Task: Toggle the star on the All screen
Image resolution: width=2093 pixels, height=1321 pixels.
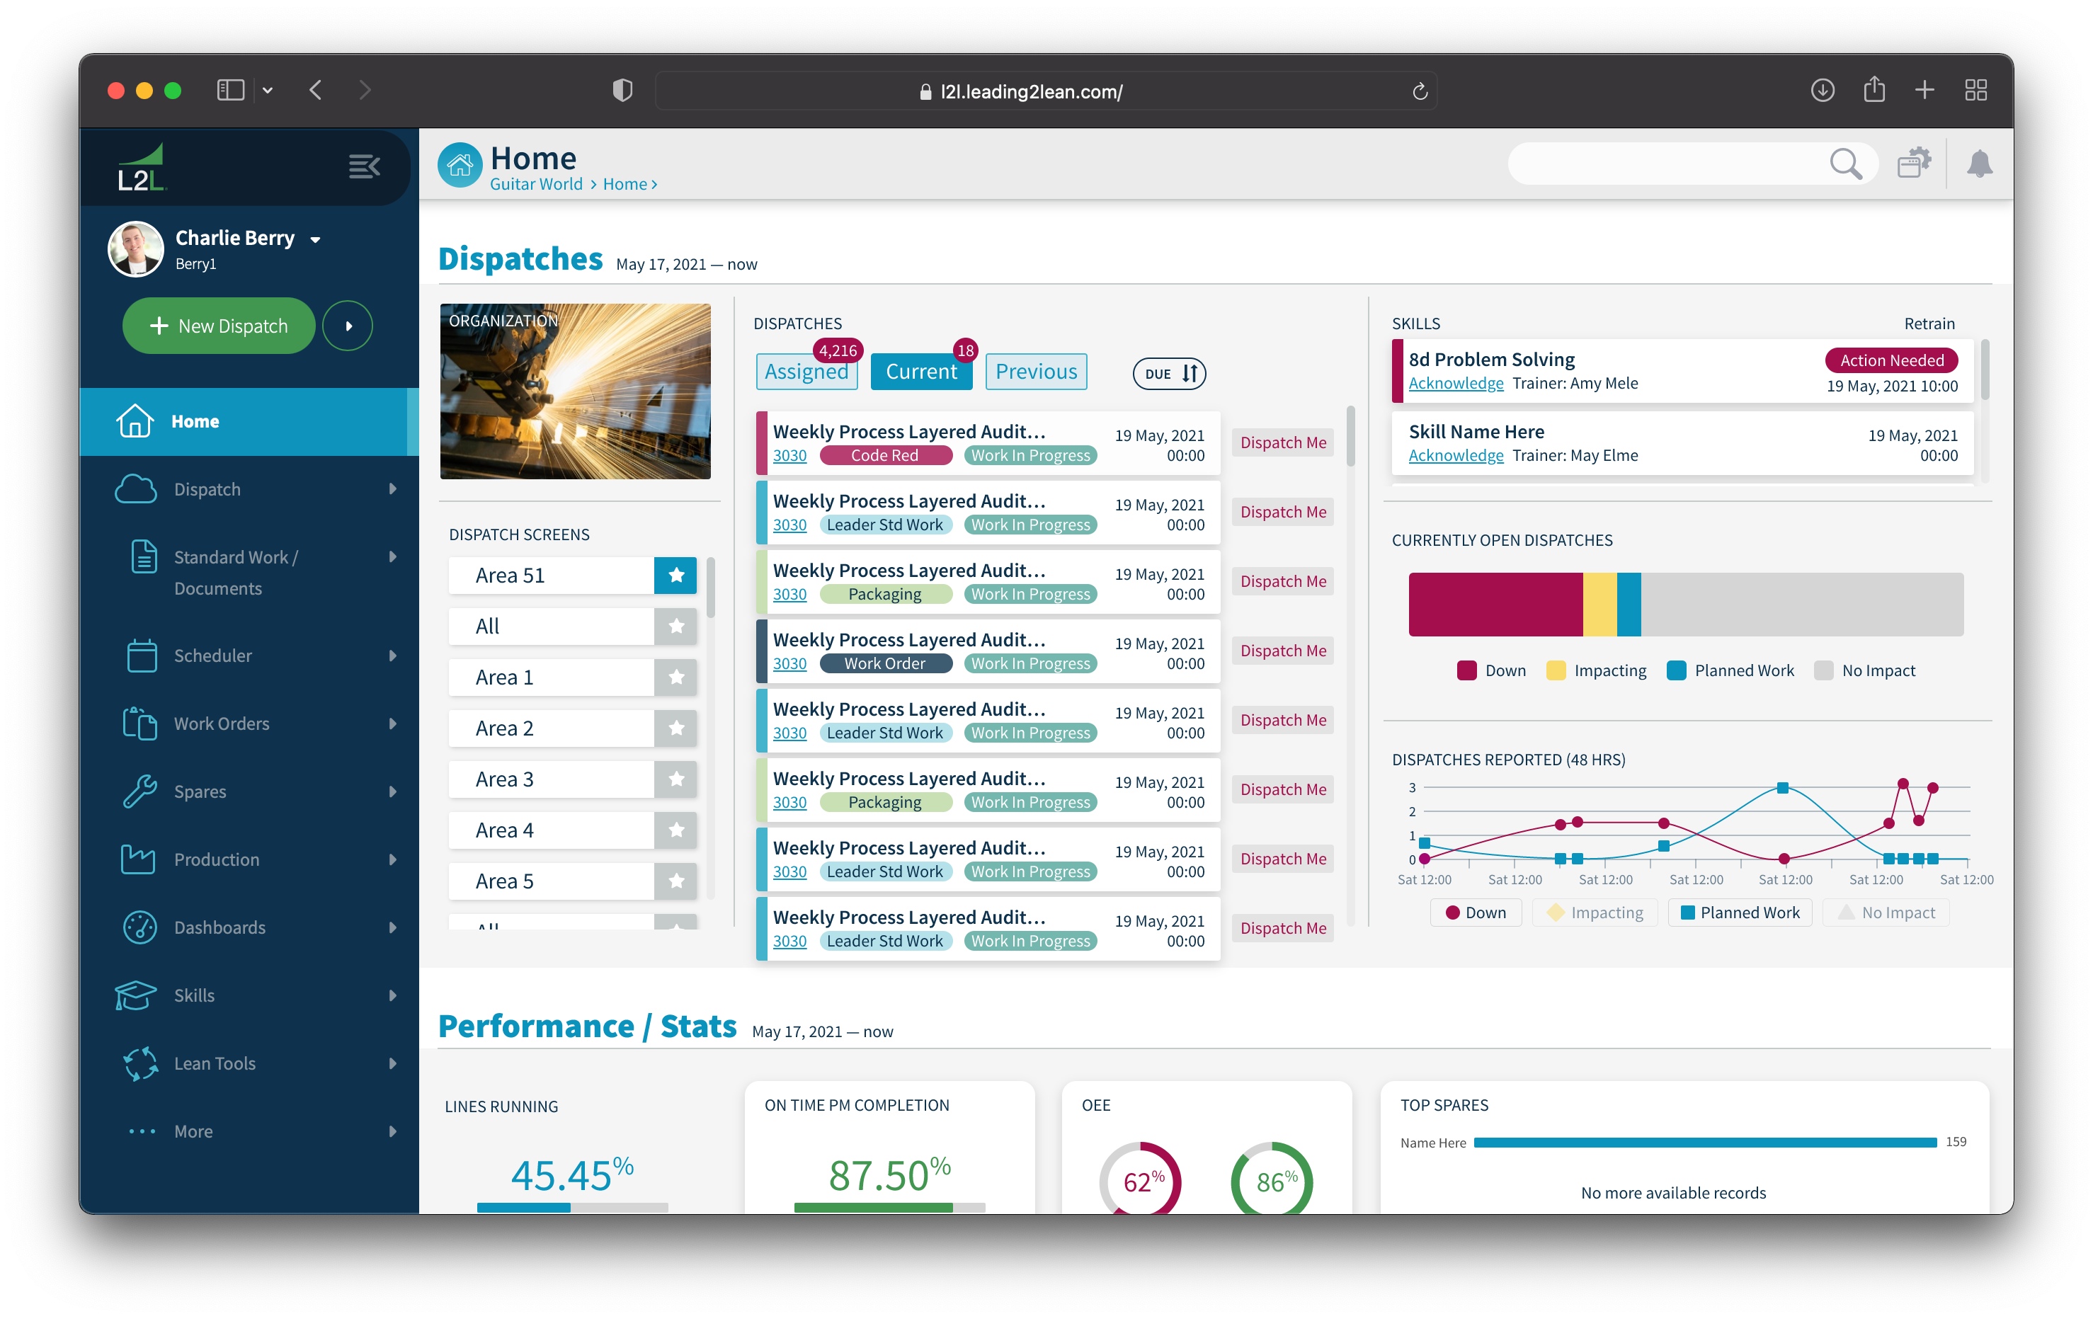Action: coord(675,626)
